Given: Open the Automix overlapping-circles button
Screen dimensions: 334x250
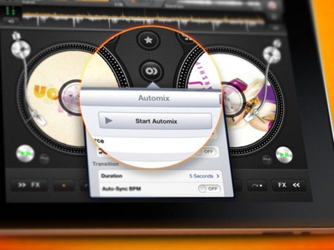Looking at the screenshot, I should pyautogui.click(x=151, y=71).
